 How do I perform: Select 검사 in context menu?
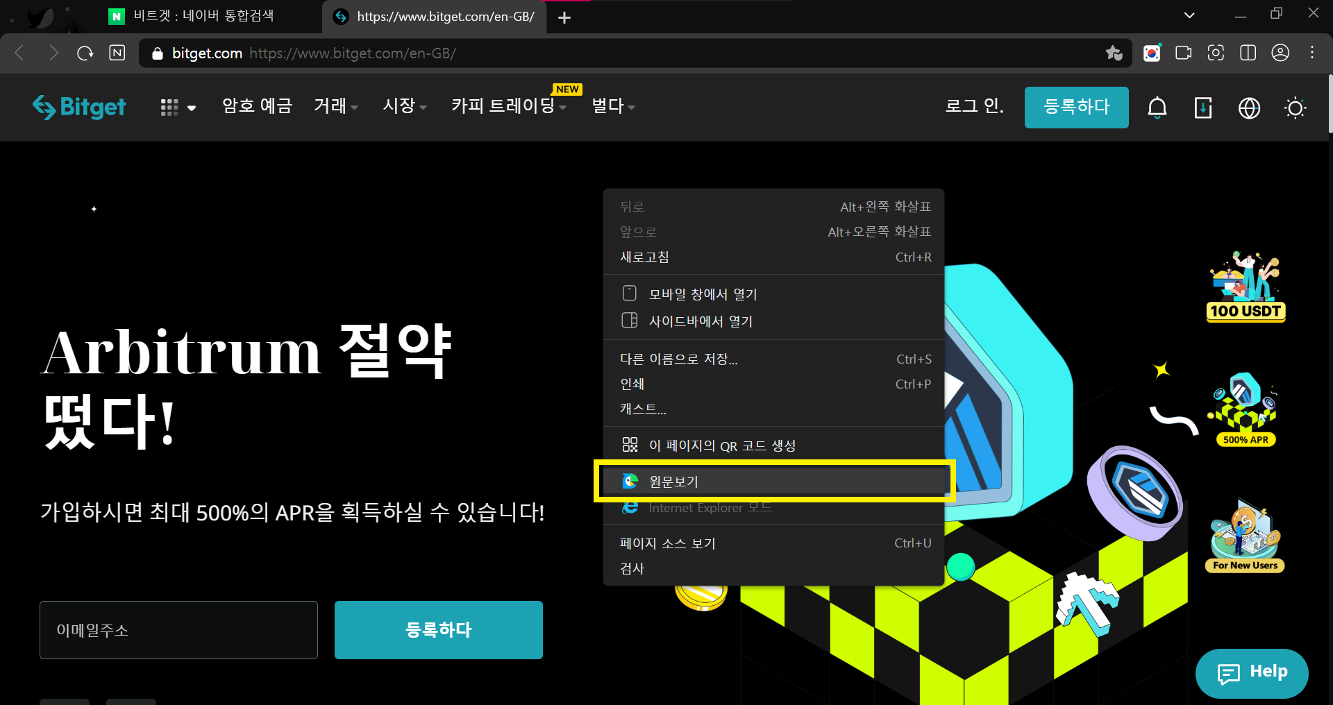(x=774, y=568)
